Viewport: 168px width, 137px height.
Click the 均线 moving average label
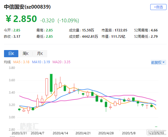click(7, 62)
